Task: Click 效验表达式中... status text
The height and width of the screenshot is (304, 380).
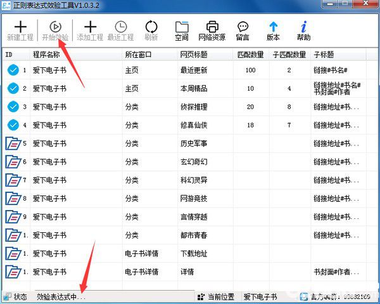Action: coord(61,297)
